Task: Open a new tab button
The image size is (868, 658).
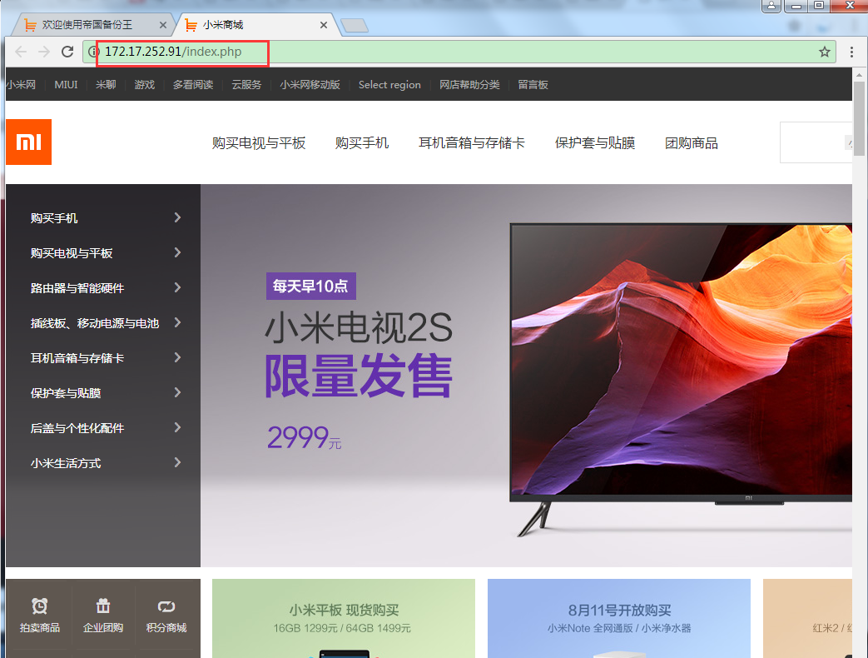Action: [x=355, y=26]
